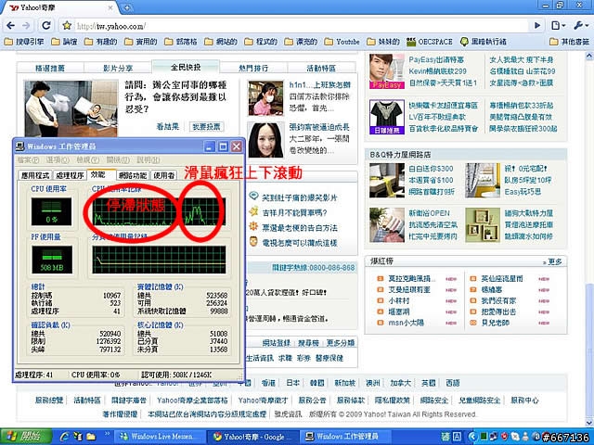Viewport: 594px width, 445px height.
Task: Switch to Windows 工作管理員 taskbar button
Action: click(x=347, y=437)
